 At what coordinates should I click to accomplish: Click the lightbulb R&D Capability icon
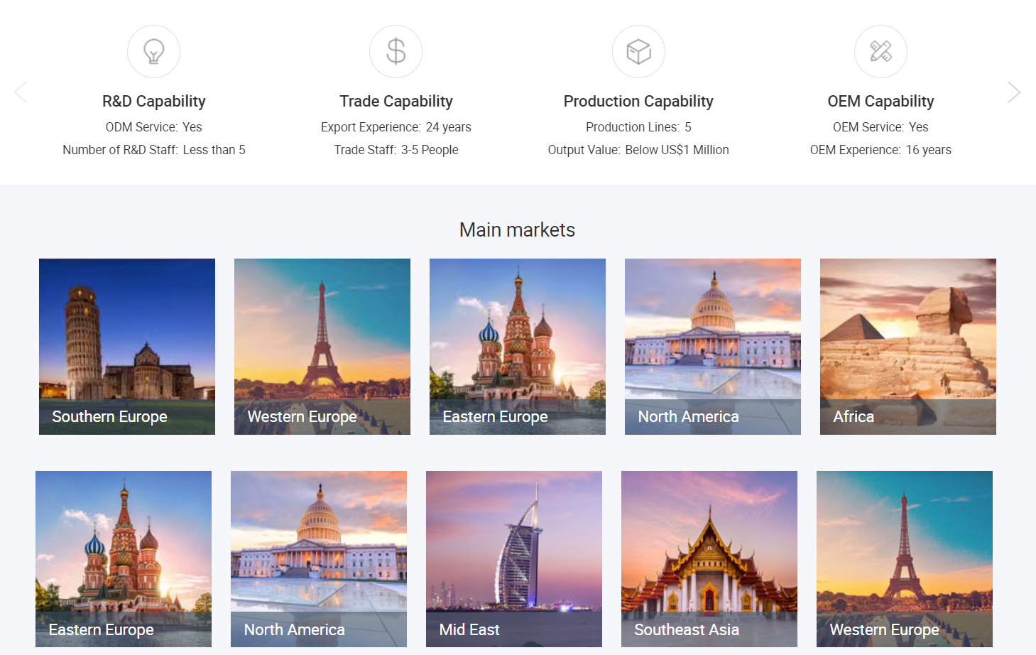pos(153,52)
